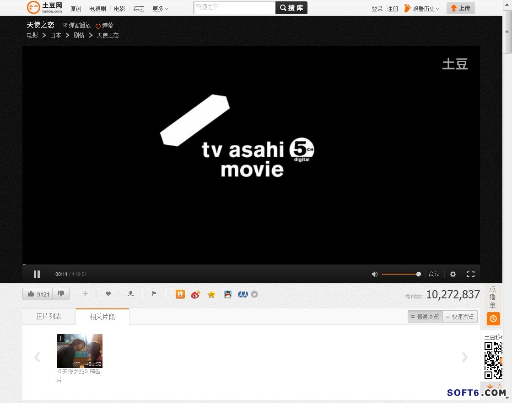This screenshot has height=403, width=512.
Task: Toggle 弹幕 danmaku comments
Action: (105, 26)
